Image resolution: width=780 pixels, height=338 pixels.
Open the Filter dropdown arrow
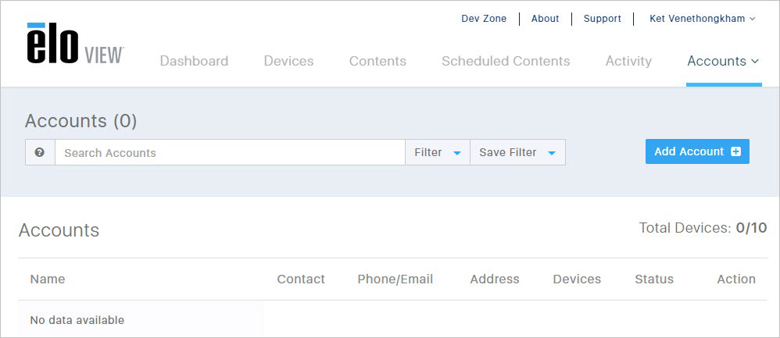point(457,153)
